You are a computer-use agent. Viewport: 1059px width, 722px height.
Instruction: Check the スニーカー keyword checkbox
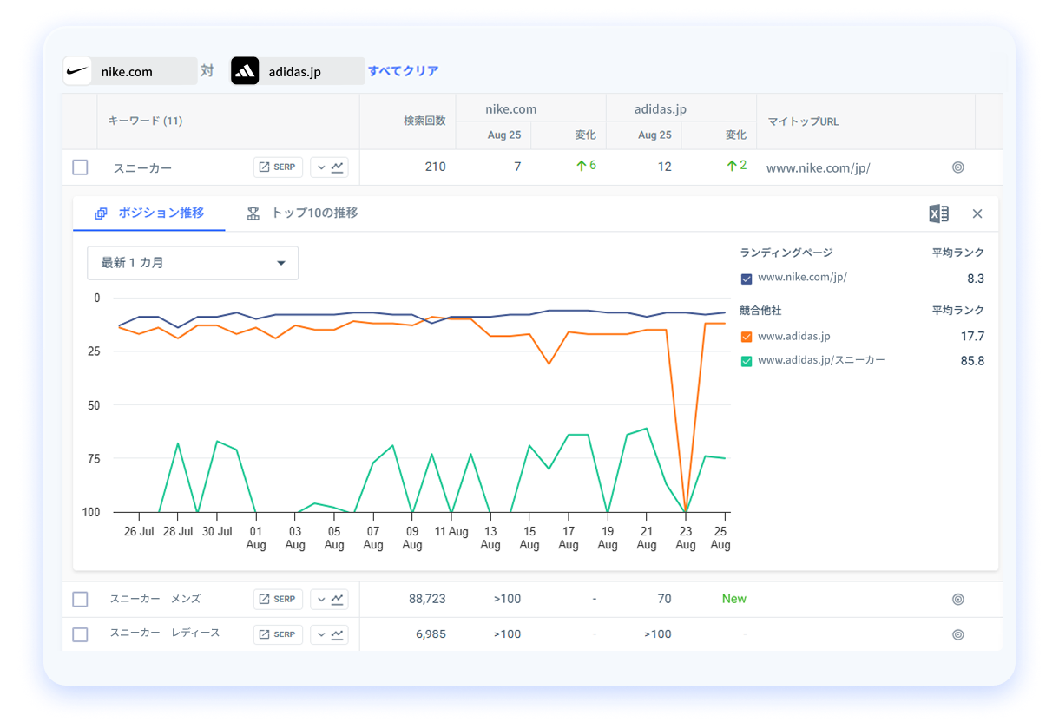tap(80, 167)
